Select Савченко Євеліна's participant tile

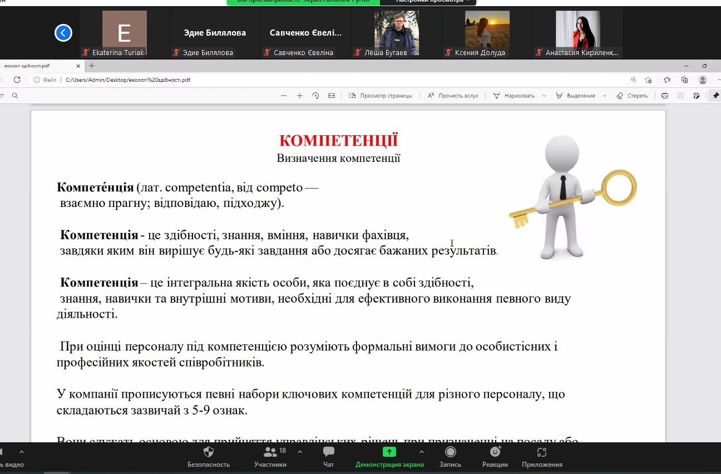305,33
